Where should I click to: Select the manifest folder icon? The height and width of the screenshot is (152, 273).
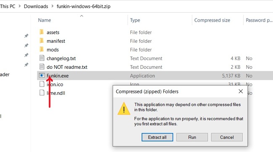click(x=42, y=41)
